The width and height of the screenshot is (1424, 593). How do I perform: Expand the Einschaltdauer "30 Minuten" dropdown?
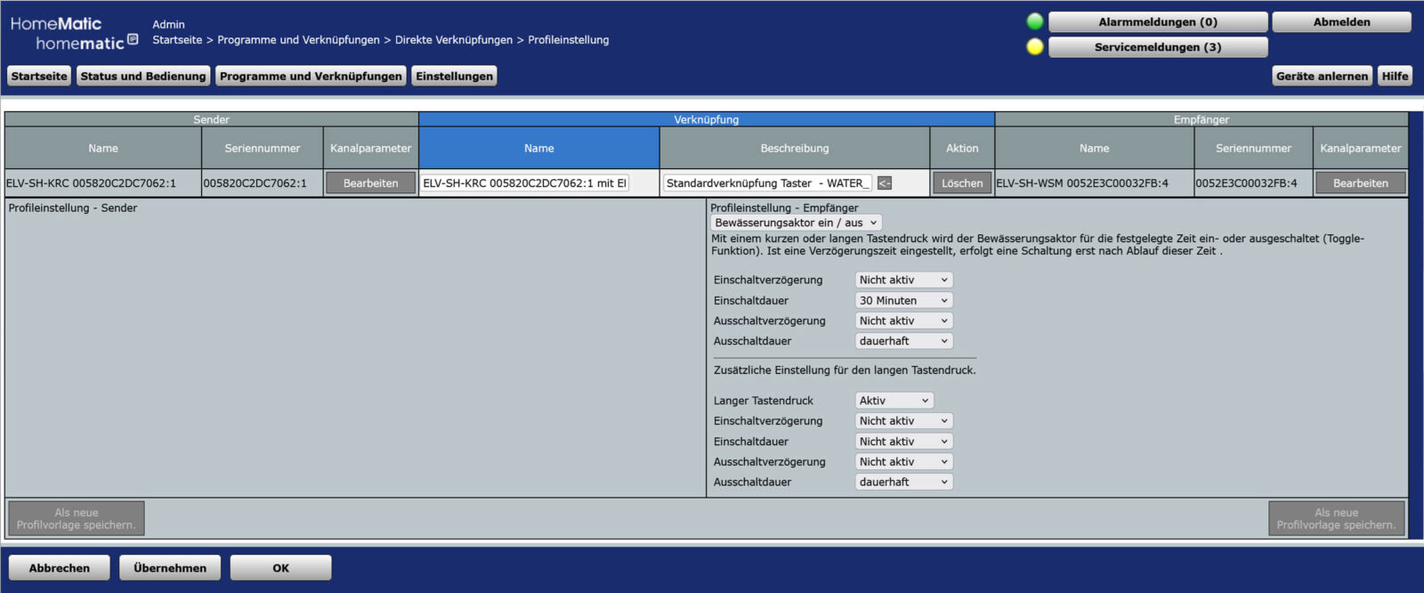pos(903,301)
